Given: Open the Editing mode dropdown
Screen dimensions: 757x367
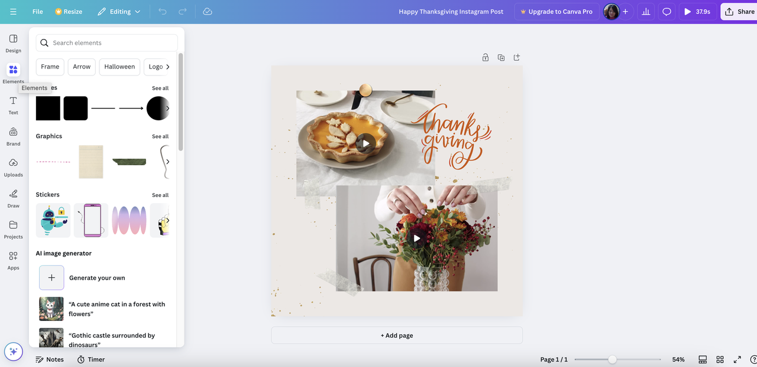Looking at the screenshot, I should click(119, 12).
